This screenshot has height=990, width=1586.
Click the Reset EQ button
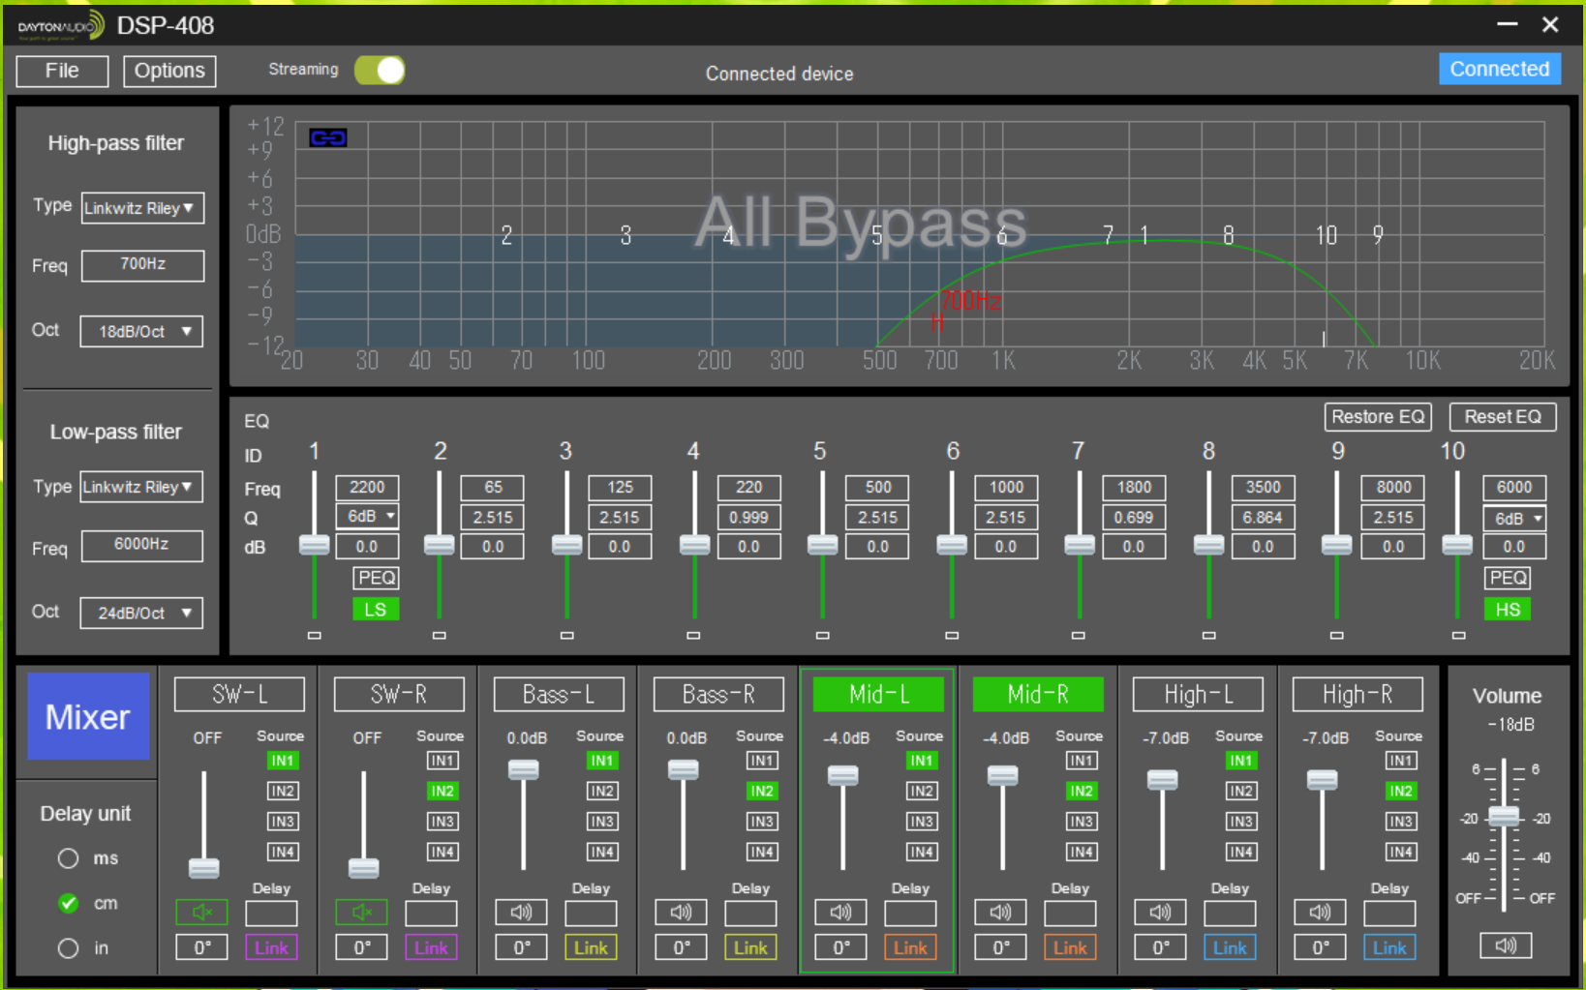(1502, 417)
